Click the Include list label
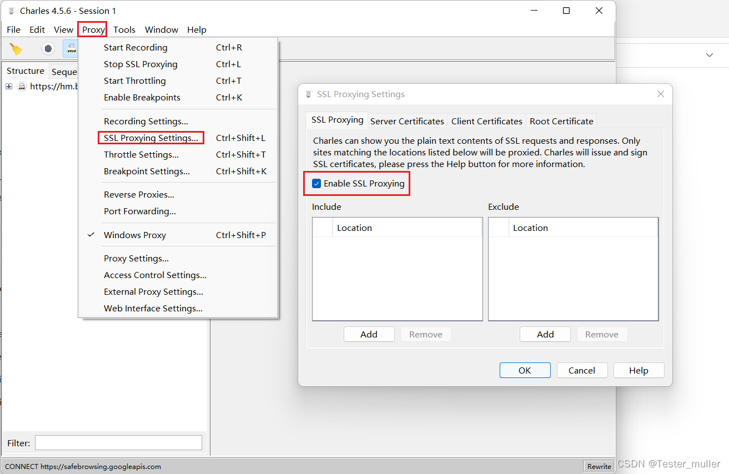 click(326, 207)
